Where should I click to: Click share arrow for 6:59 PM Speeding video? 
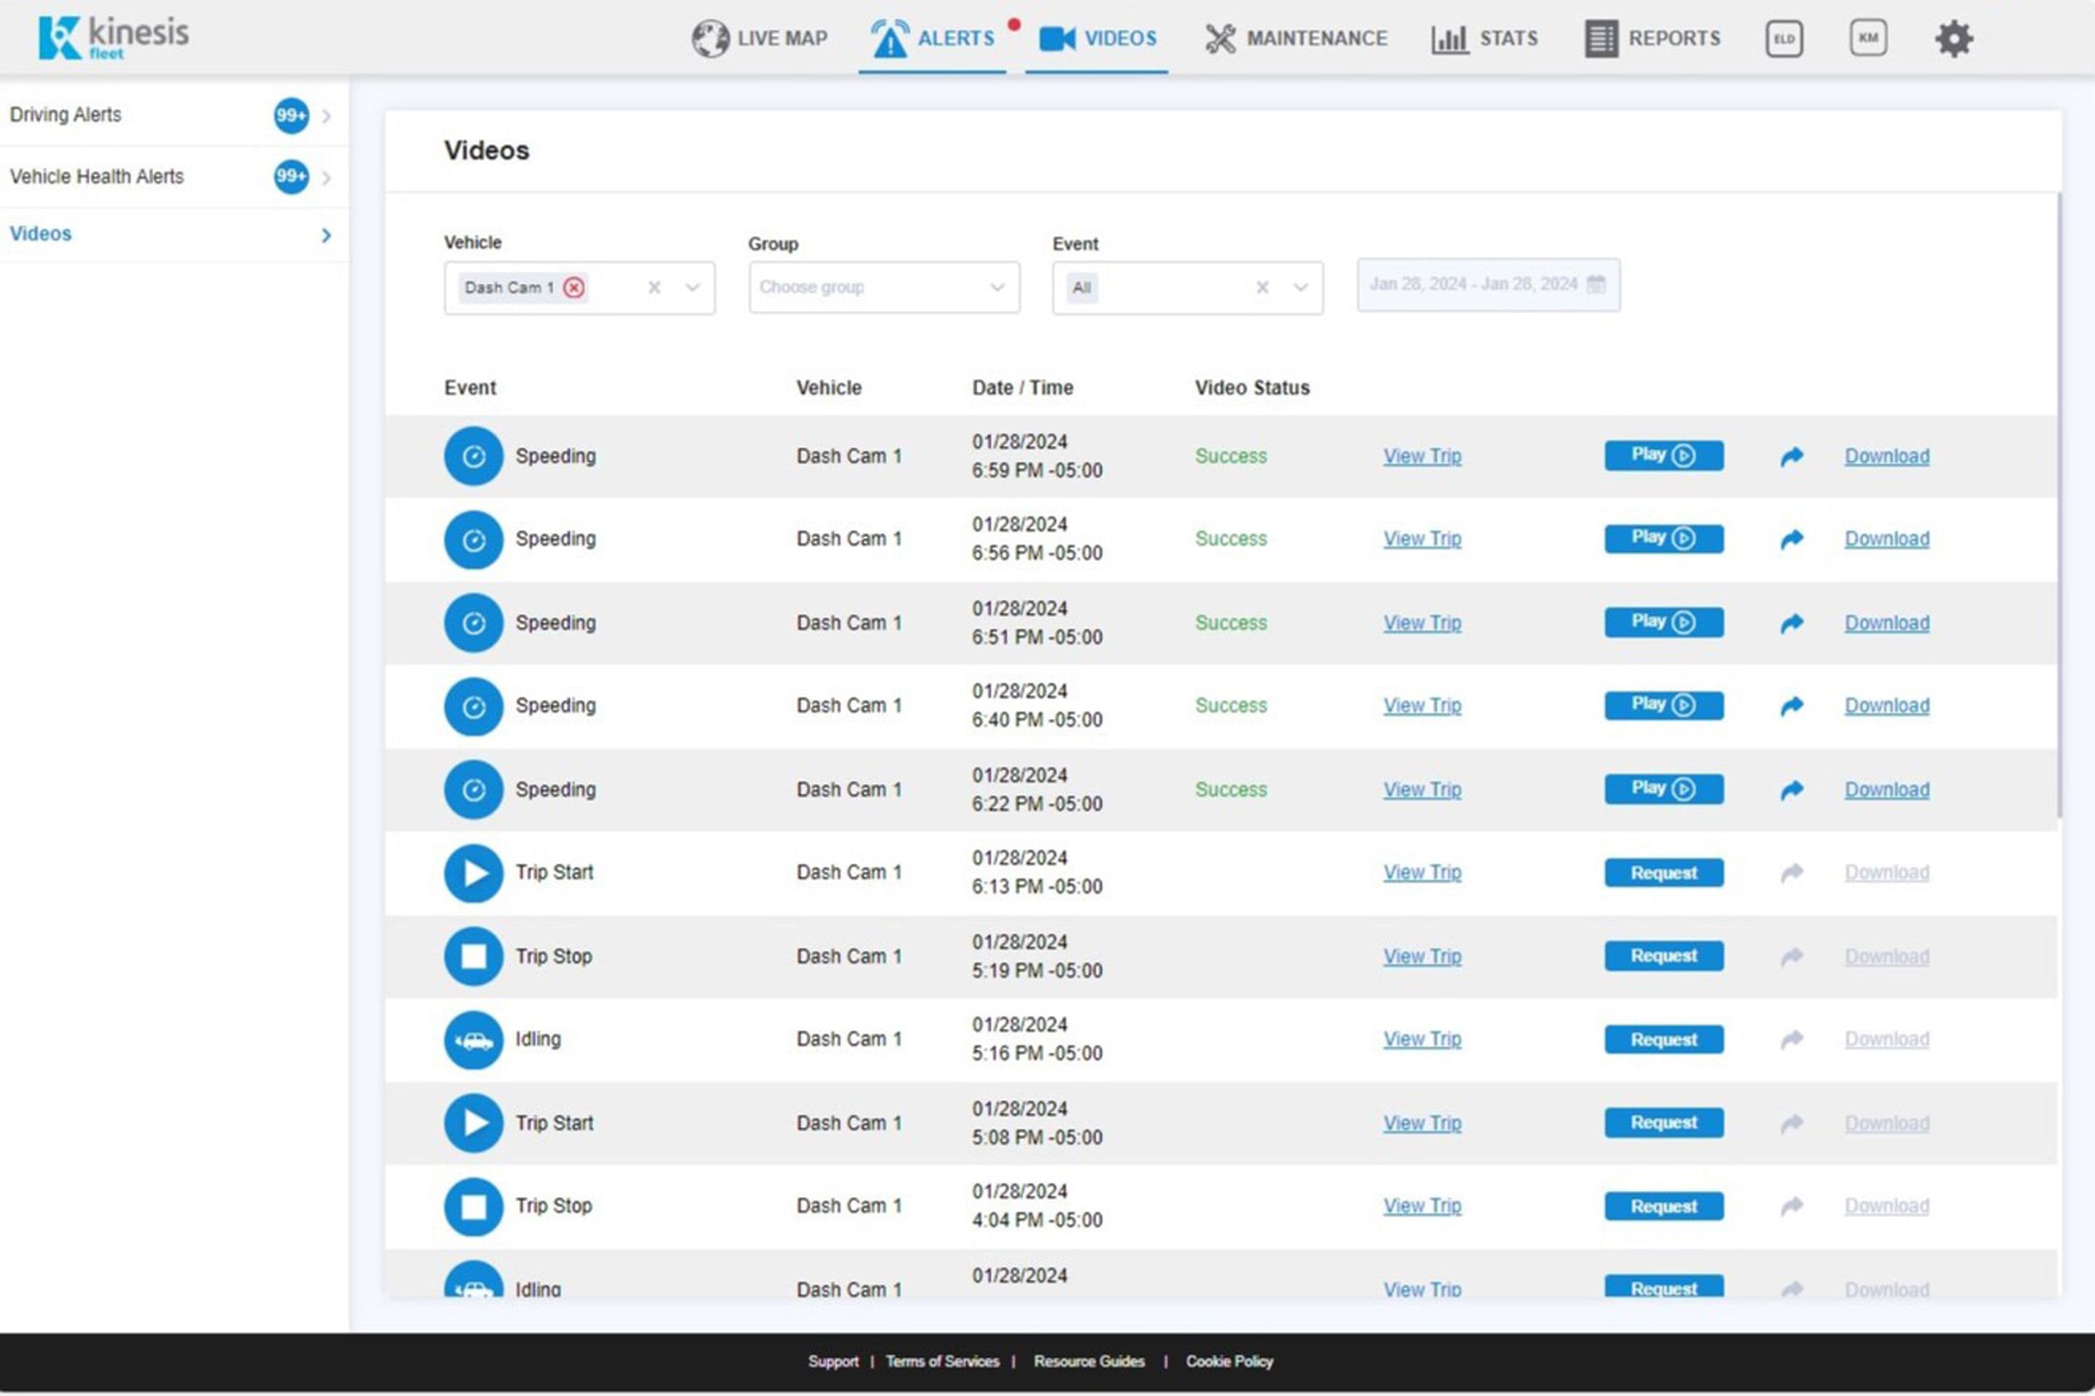click(x=1792, y=456)
